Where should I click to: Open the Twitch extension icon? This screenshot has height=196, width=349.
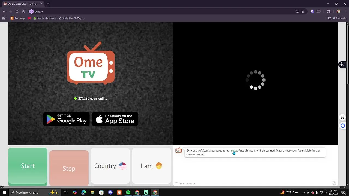pos(312,11)
